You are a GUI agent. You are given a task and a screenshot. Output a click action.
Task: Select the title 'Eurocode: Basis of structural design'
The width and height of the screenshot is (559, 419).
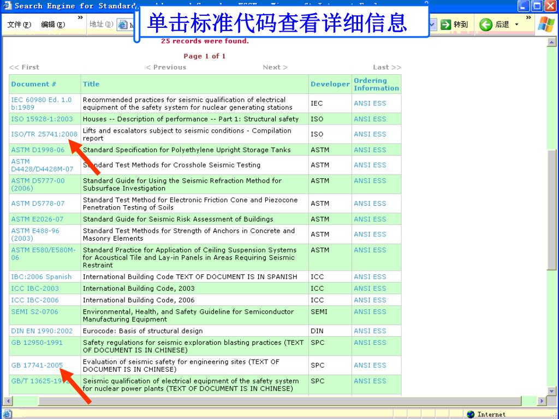click(x=142, y=331)
